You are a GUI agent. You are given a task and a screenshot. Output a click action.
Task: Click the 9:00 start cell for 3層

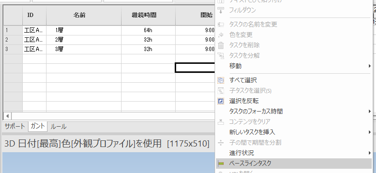(195, 49)
